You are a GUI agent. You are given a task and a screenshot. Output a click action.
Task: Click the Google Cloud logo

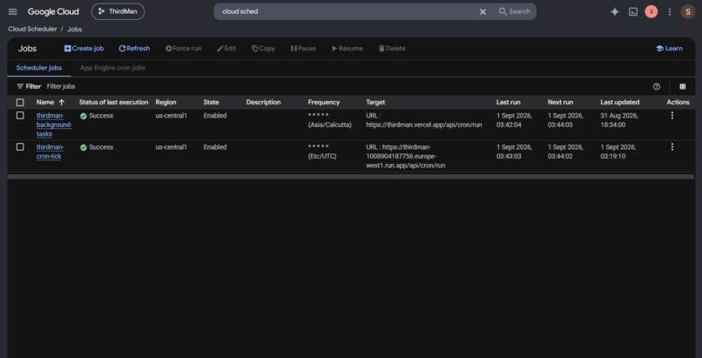[x=53, y=11]
